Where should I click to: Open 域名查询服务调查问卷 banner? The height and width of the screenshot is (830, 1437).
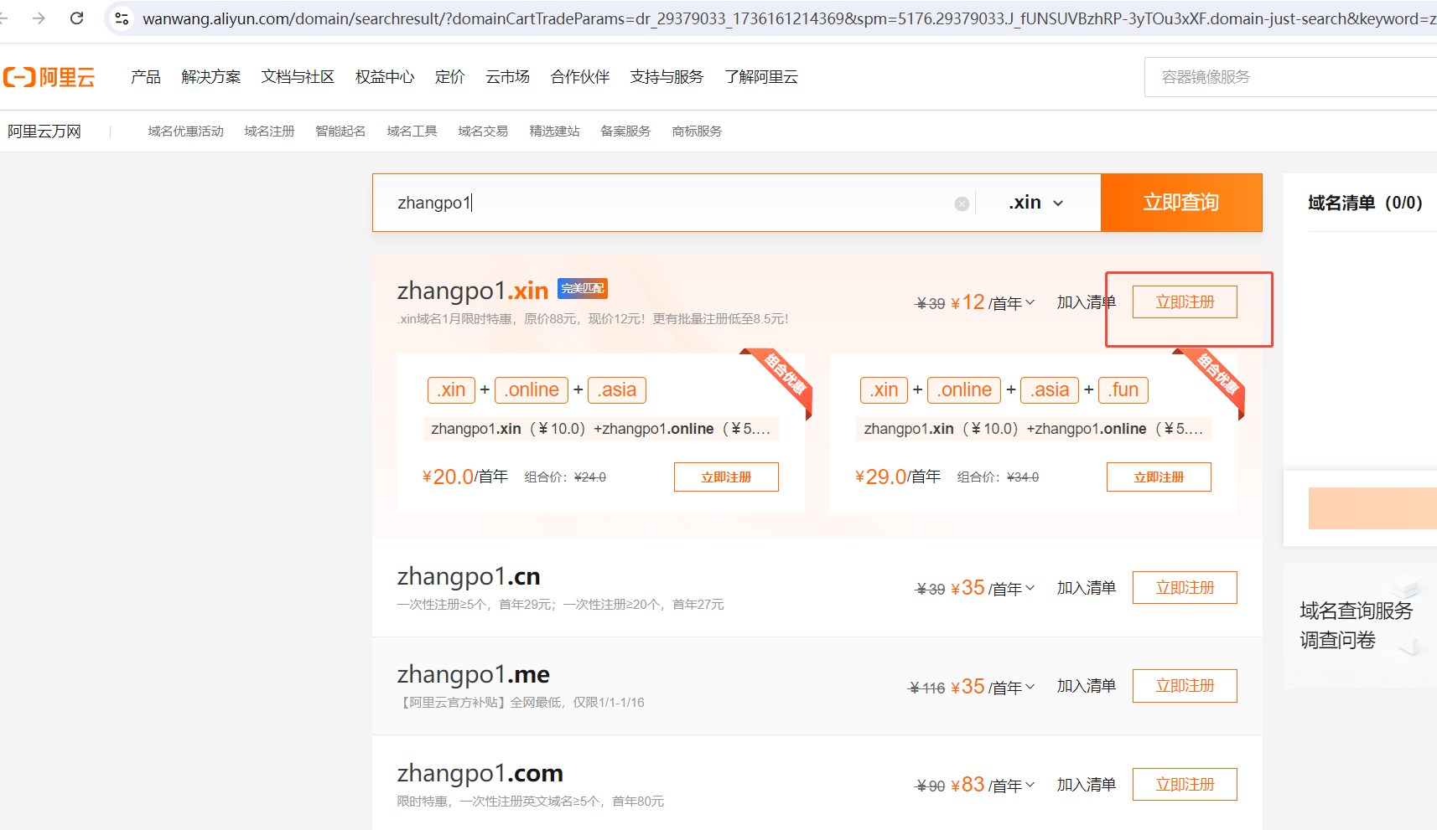tap(1360, 626)
